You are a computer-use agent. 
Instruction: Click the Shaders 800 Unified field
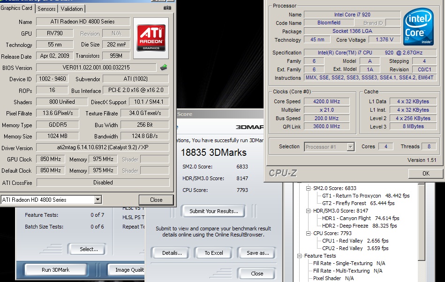pyautogui.click(x=62, y=102)
